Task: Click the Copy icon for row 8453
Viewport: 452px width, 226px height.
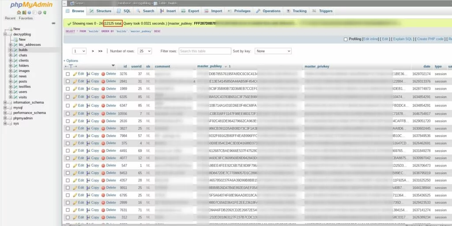Action: 88,173
